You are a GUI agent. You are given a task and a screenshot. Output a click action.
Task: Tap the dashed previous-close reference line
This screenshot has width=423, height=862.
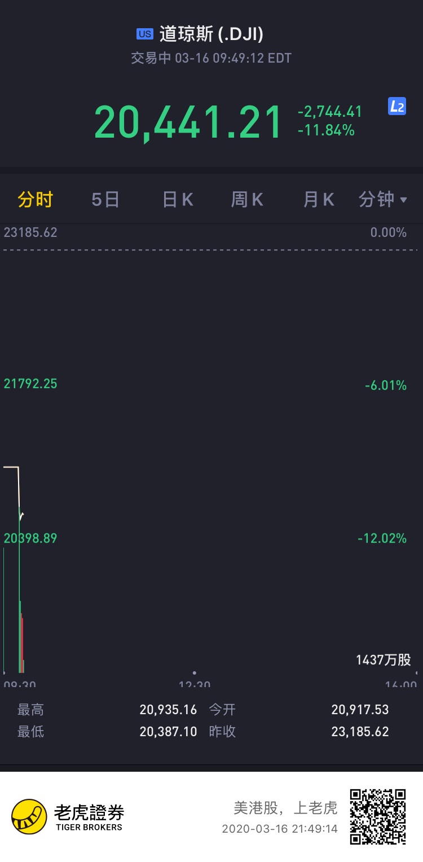(x=210, y=249)
